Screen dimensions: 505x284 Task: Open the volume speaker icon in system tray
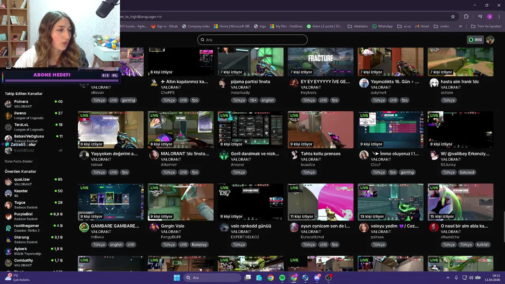pyautogui.click(x=471, y=278)
